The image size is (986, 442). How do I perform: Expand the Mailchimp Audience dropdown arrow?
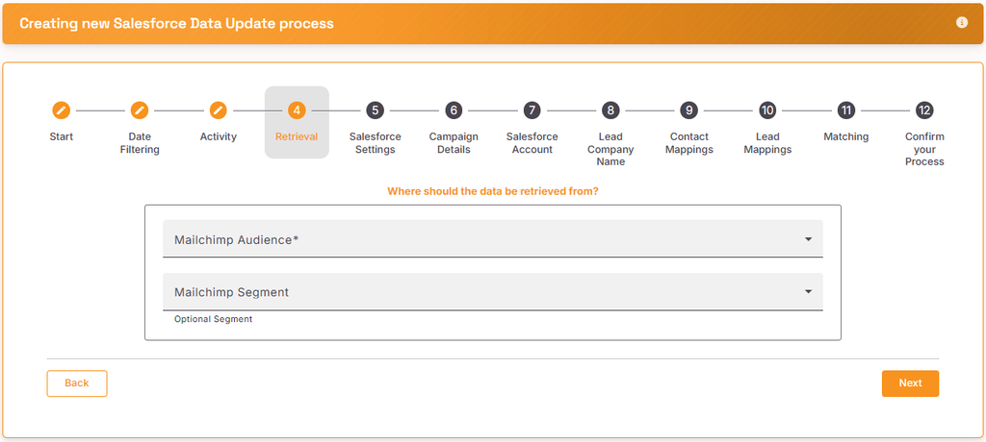[x=809, y=239]
